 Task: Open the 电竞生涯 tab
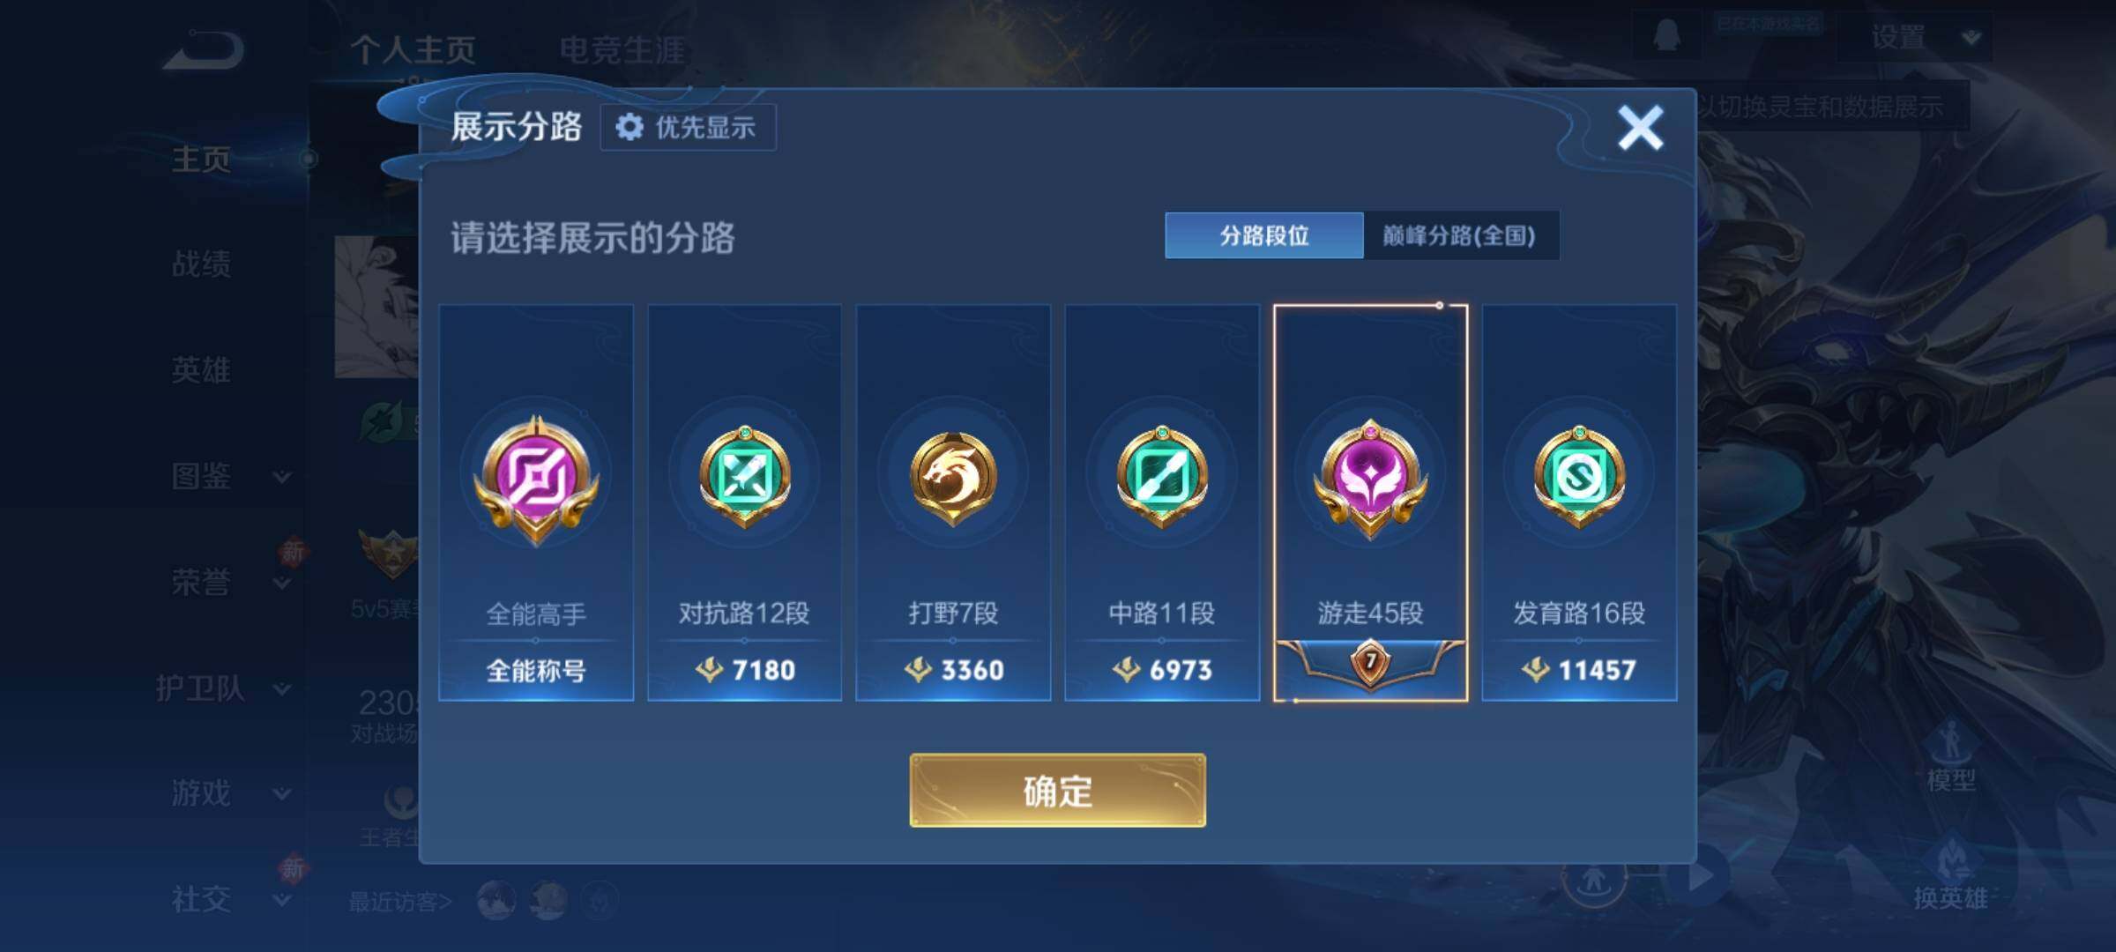[x=622, y=50]
